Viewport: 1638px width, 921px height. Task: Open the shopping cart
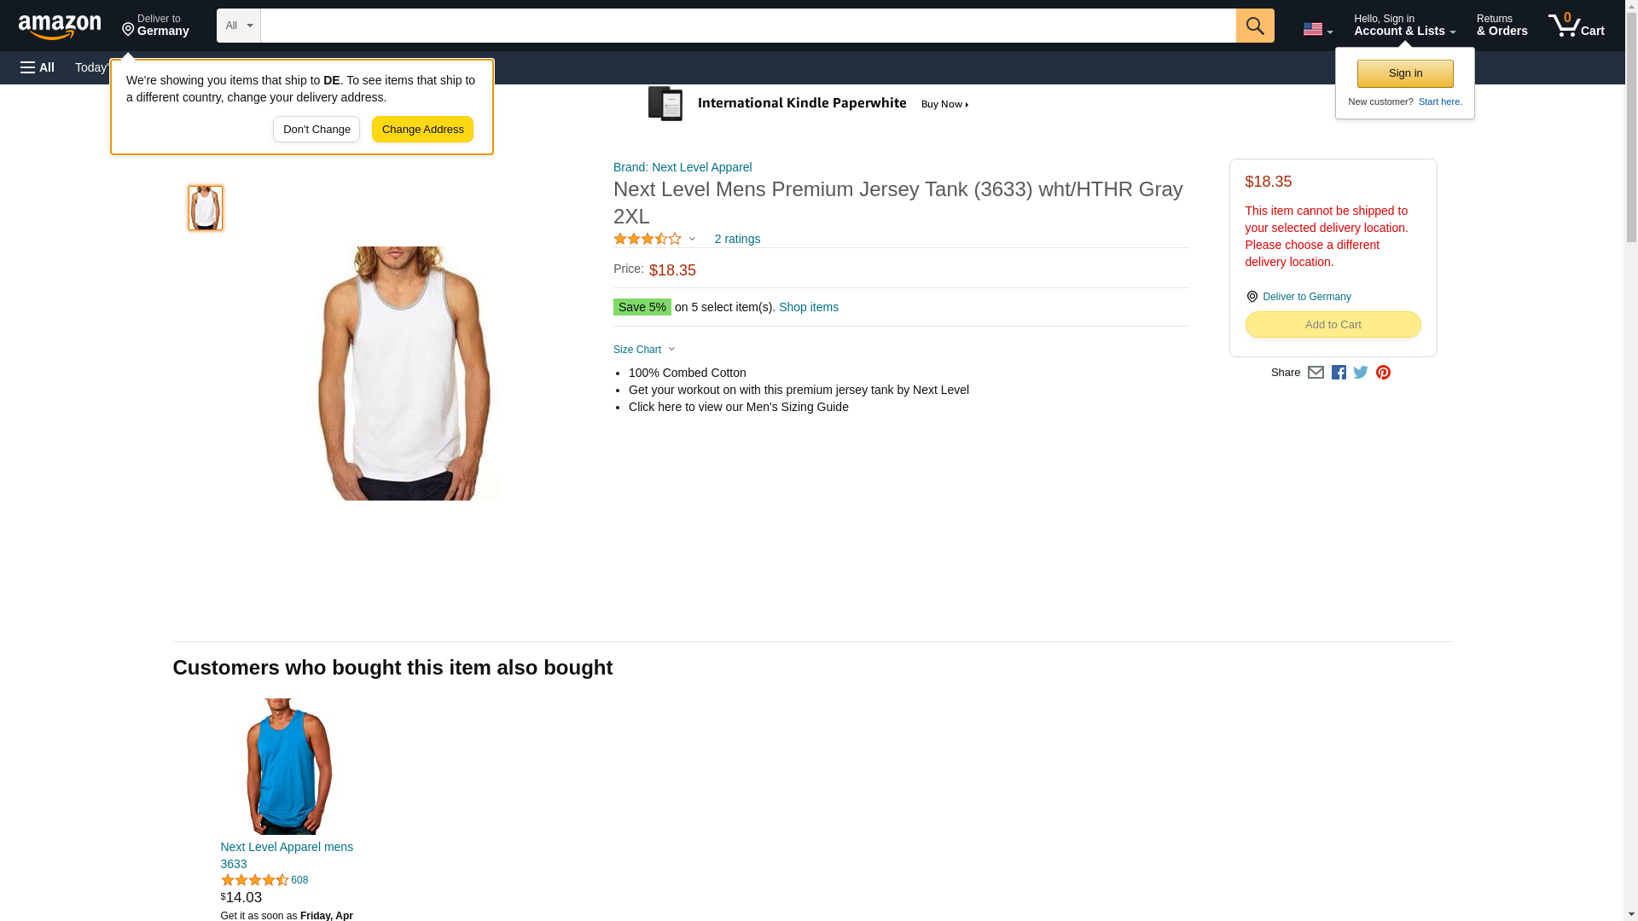pyautogui.click(x=1576, y=26)
